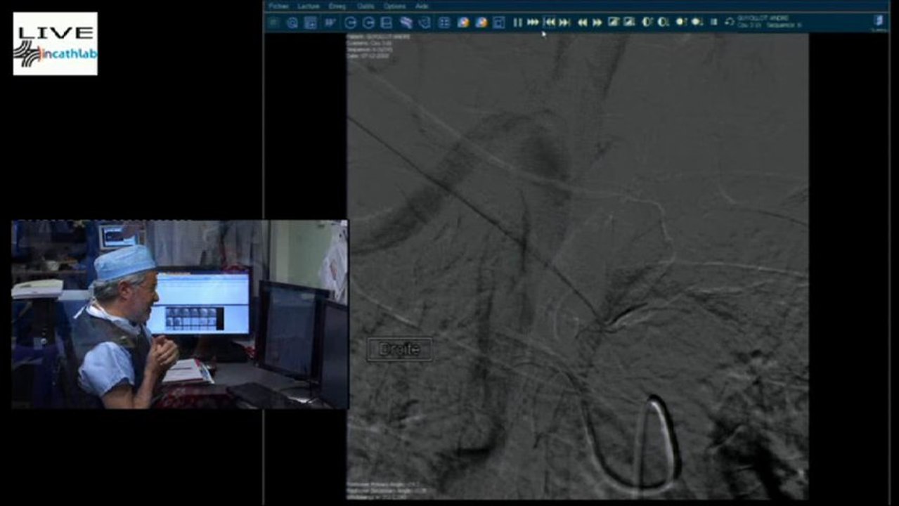Open the Outils menu
899x506 pixels.
coord(366,6)
